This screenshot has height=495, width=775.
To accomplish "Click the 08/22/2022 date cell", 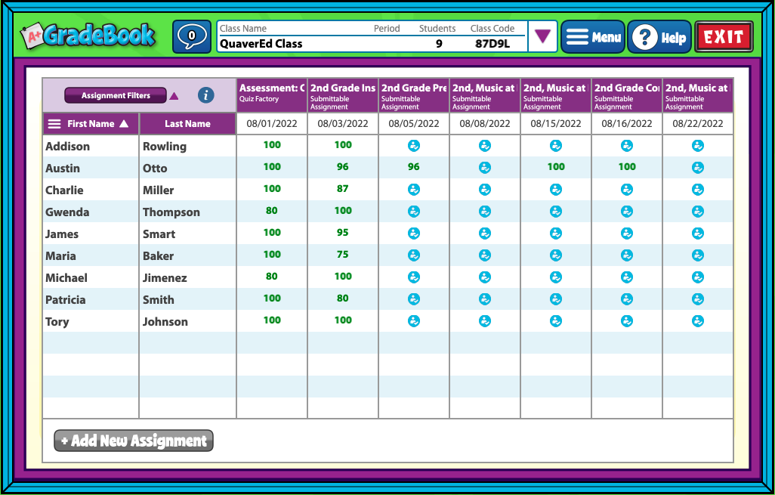I will (x=698, y=124).
